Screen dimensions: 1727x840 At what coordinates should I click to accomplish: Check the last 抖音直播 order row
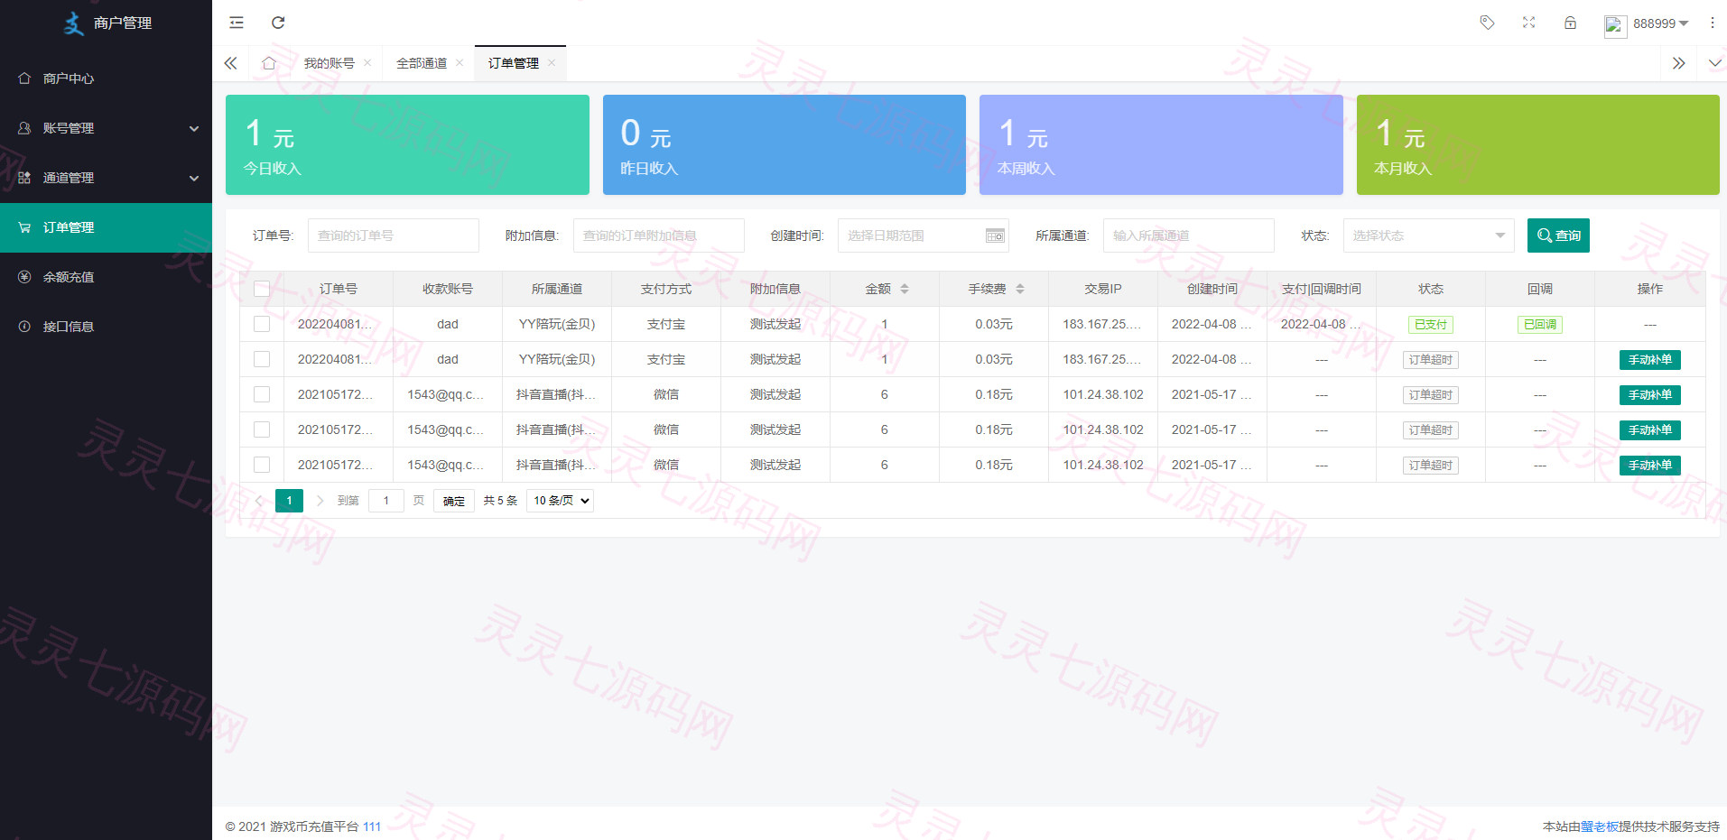pos(262,465)
